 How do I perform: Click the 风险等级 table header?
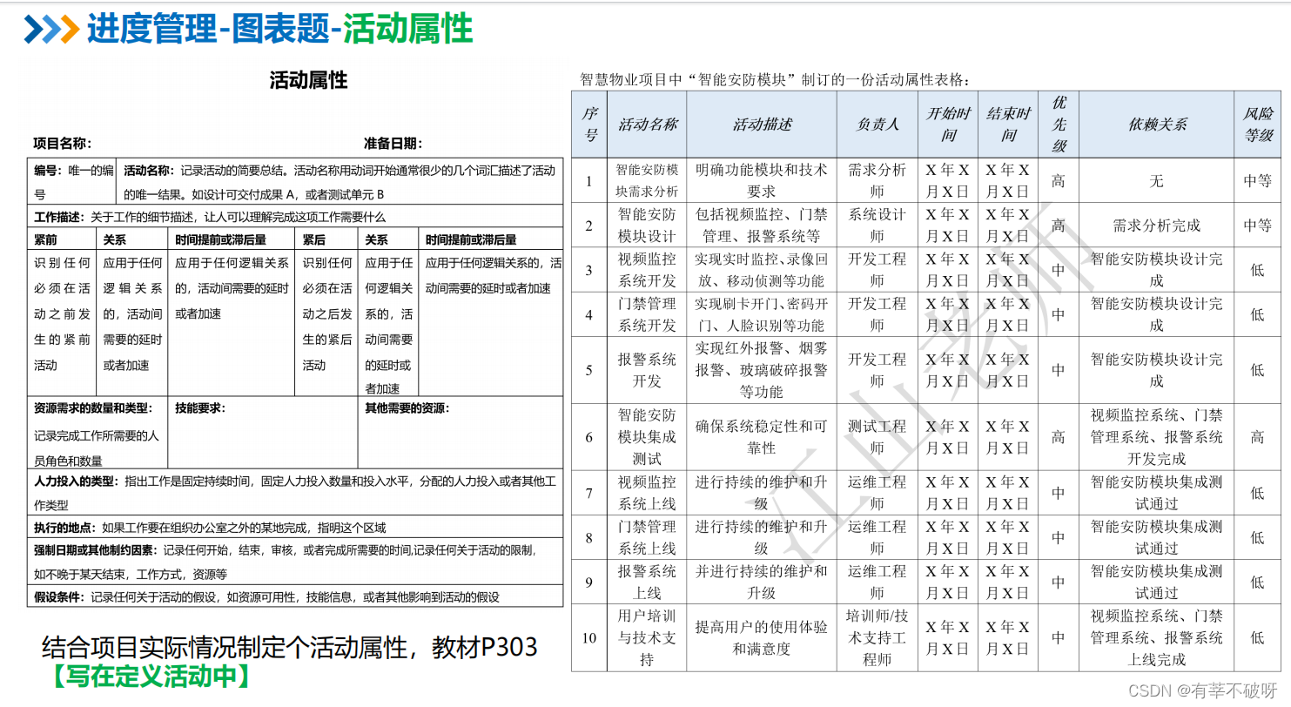(x=1257, y=124)
